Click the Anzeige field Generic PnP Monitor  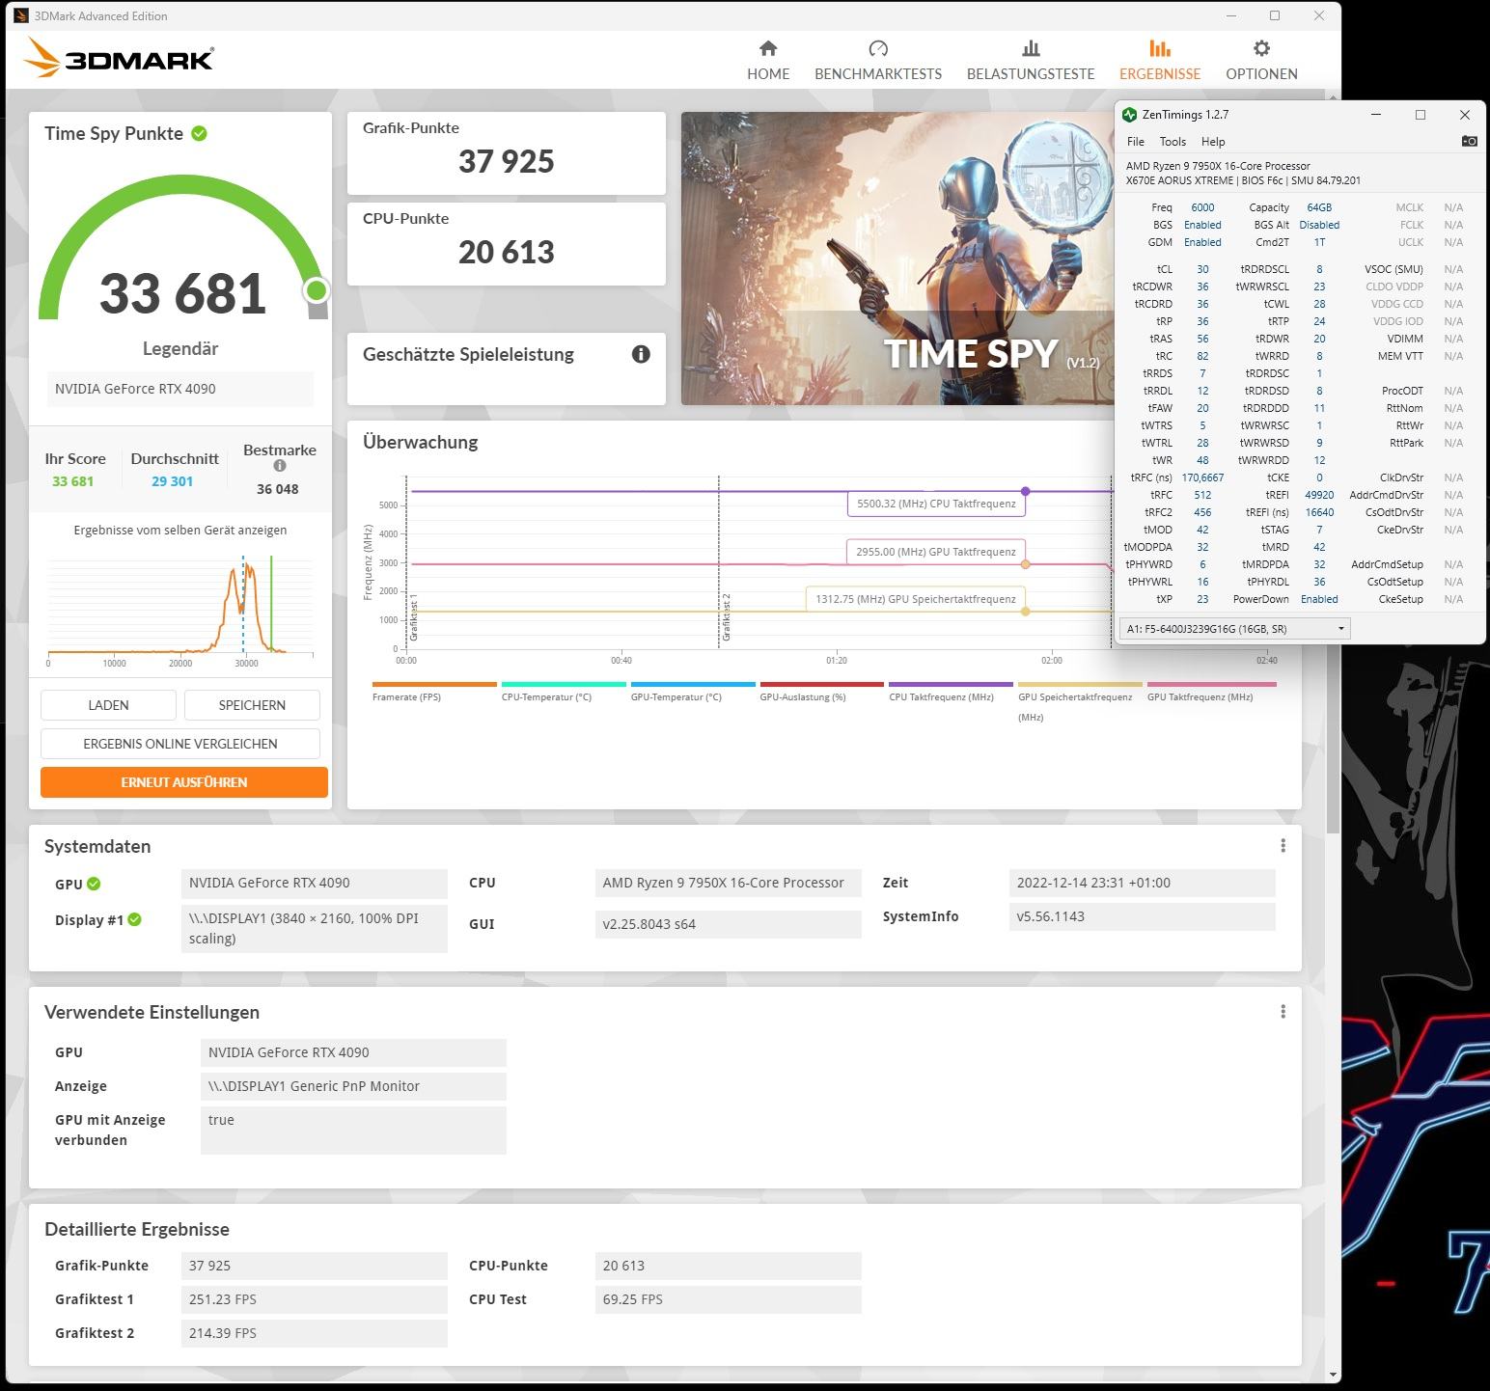[353, 1086]
